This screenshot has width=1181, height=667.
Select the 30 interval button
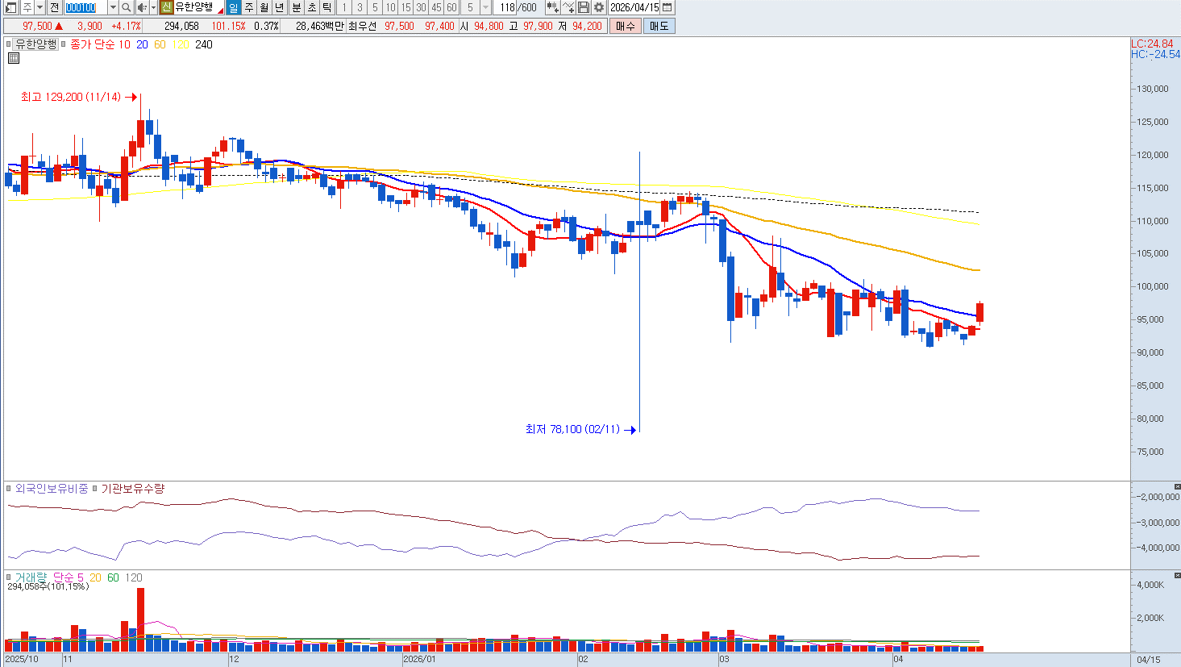421,7
